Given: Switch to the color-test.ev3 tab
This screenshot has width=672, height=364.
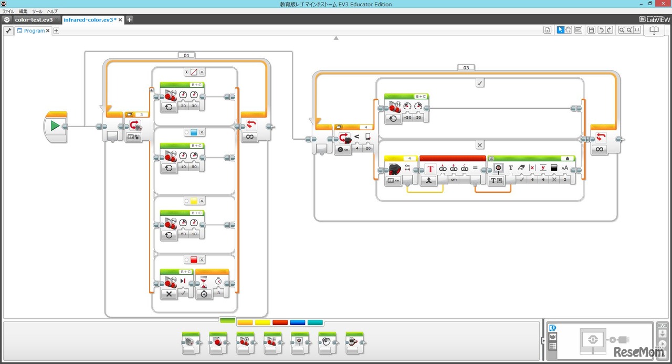Looking at the screenshot, I should click(34, 19).
